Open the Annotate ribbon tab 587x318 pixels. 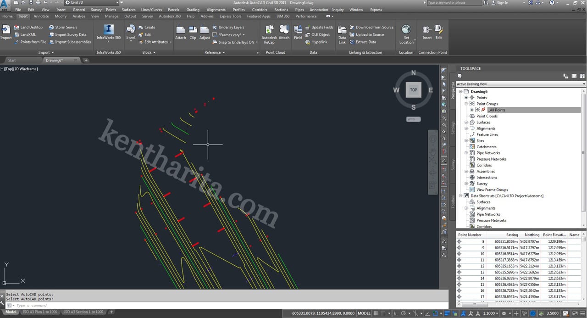coord(41,16)
